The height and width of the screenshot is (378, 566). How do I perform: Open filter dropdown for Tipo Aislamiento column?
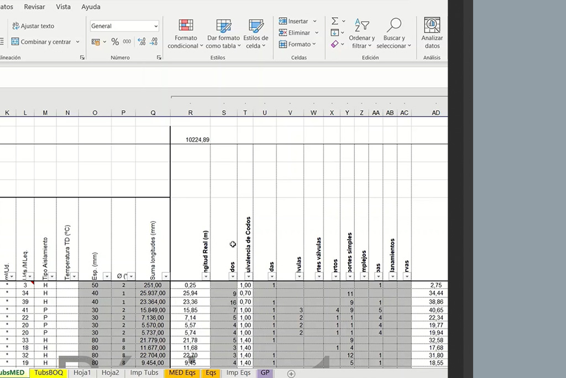click(52, 277)
